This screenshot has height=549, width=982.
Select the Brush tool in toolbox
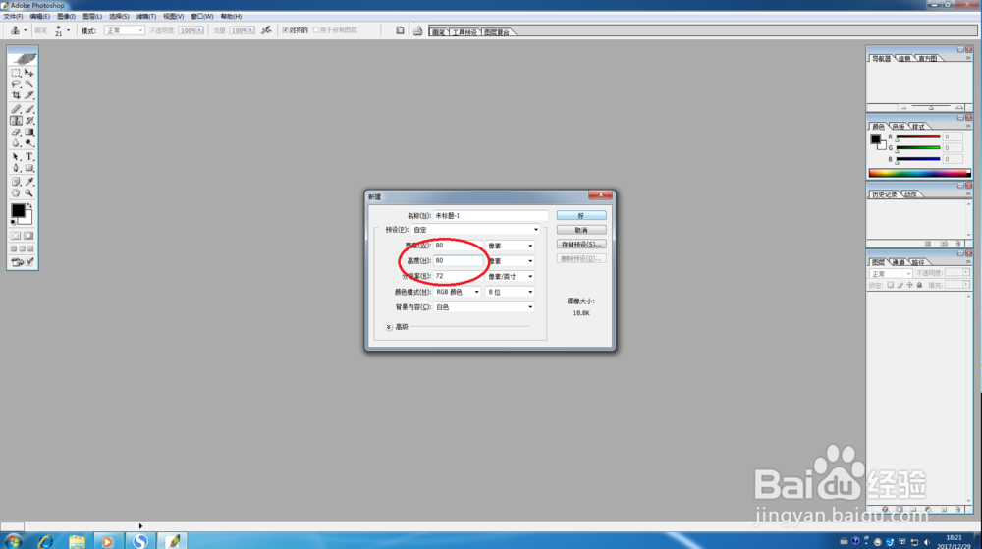pos(28,109)
